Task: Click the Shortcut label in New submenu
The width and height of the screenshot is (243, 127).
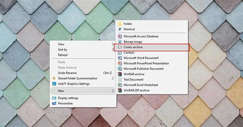Action: pyautogui.click(x=129, y=29)
